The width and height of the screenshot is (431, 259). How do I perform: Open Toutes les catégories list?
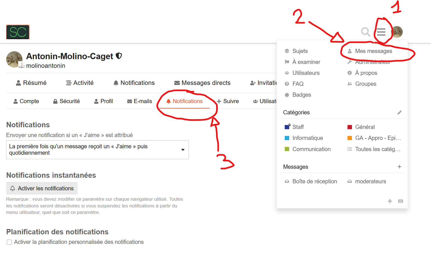pyautogui.click(x=377, y=149)
